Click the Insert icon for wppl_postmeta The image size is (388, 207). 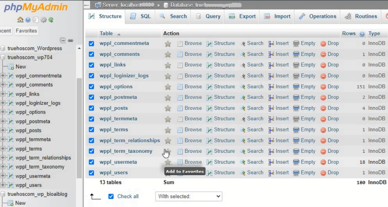tap(271, 97)
